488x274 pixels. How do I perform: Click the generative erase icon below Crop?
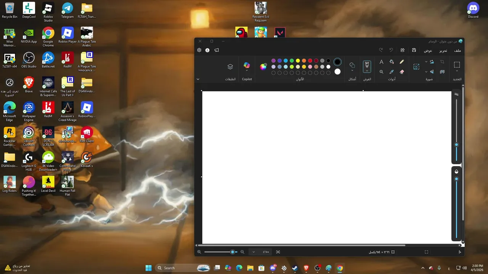point(442,72)
